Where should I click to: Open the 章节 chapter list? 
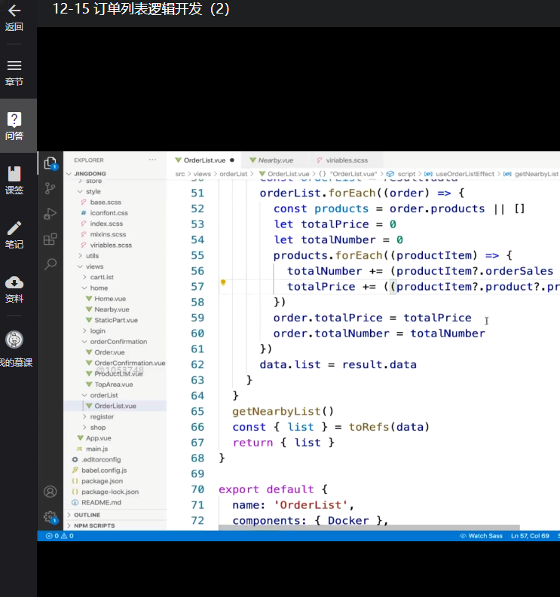14,72
